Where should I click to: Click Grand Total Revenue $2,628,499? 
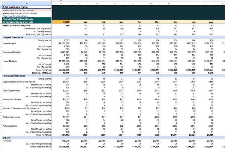click(x=64, y=147)
